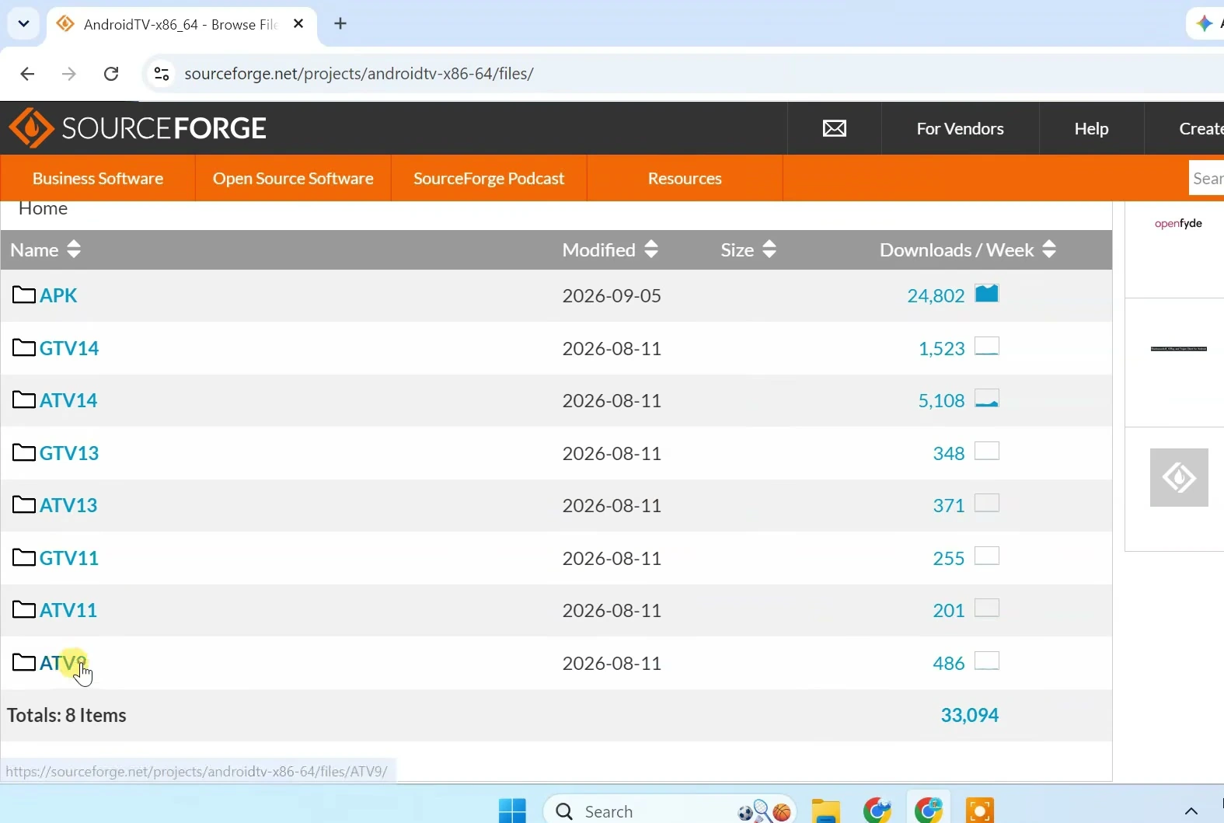Click the ATV14 folder icon
Viewport: 1224px width, 823px height.
(24, 400)
